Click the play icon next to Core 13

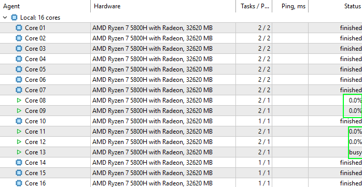pyautogui.click(x=19, y=152)
